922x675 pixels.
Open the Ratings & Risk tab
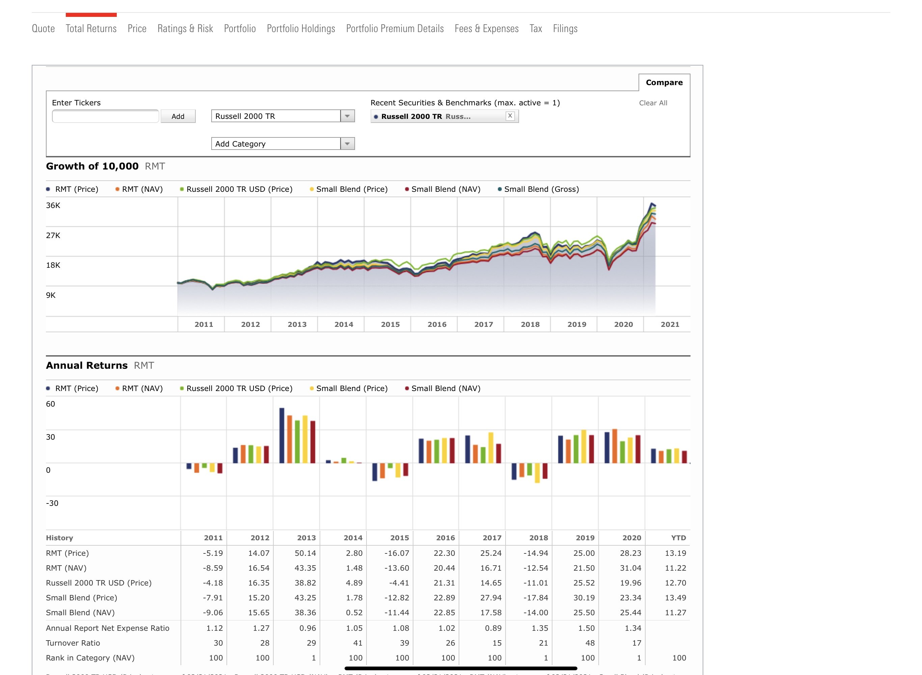coord(185,29)
